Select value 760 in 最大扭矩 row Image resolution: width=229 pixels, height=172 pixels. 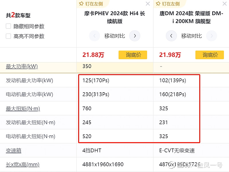[x=87, y=108]
